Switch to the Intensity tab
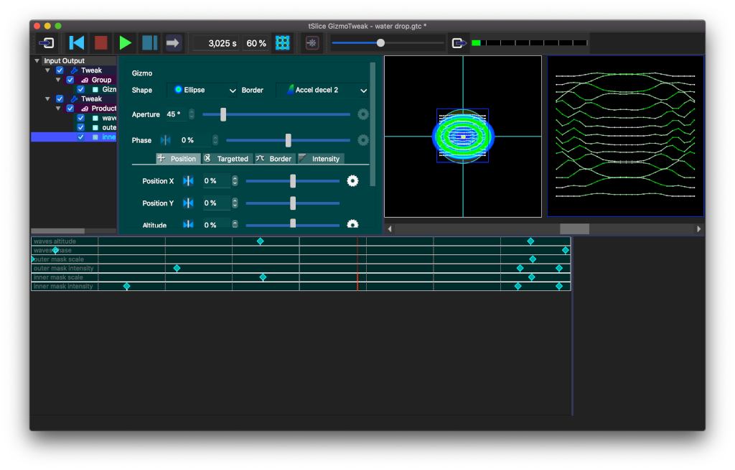This screenshot has height=470, width=735. point(320,158)
